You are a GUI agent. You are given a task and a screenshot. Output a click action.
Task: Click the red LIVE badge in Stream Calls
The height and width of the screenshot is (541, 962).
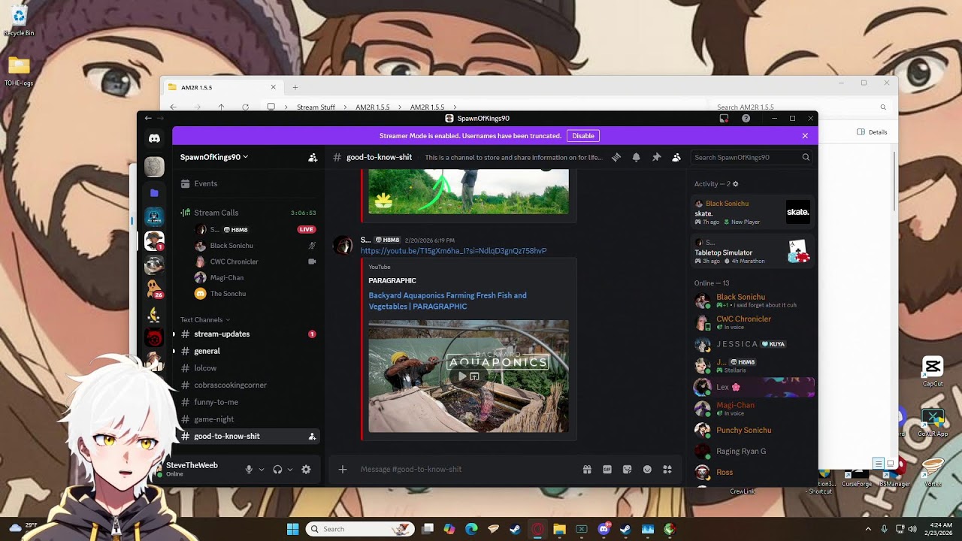point(306,229)
